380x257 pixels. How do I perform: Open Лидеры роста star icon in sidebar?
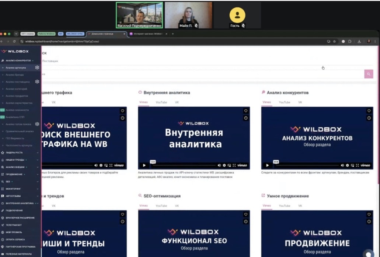3,153
